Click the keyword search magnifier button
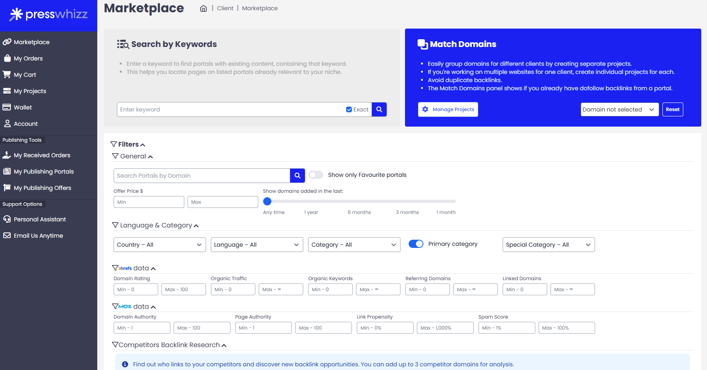The height and width of the screenshot is (370, 707). 379,109
